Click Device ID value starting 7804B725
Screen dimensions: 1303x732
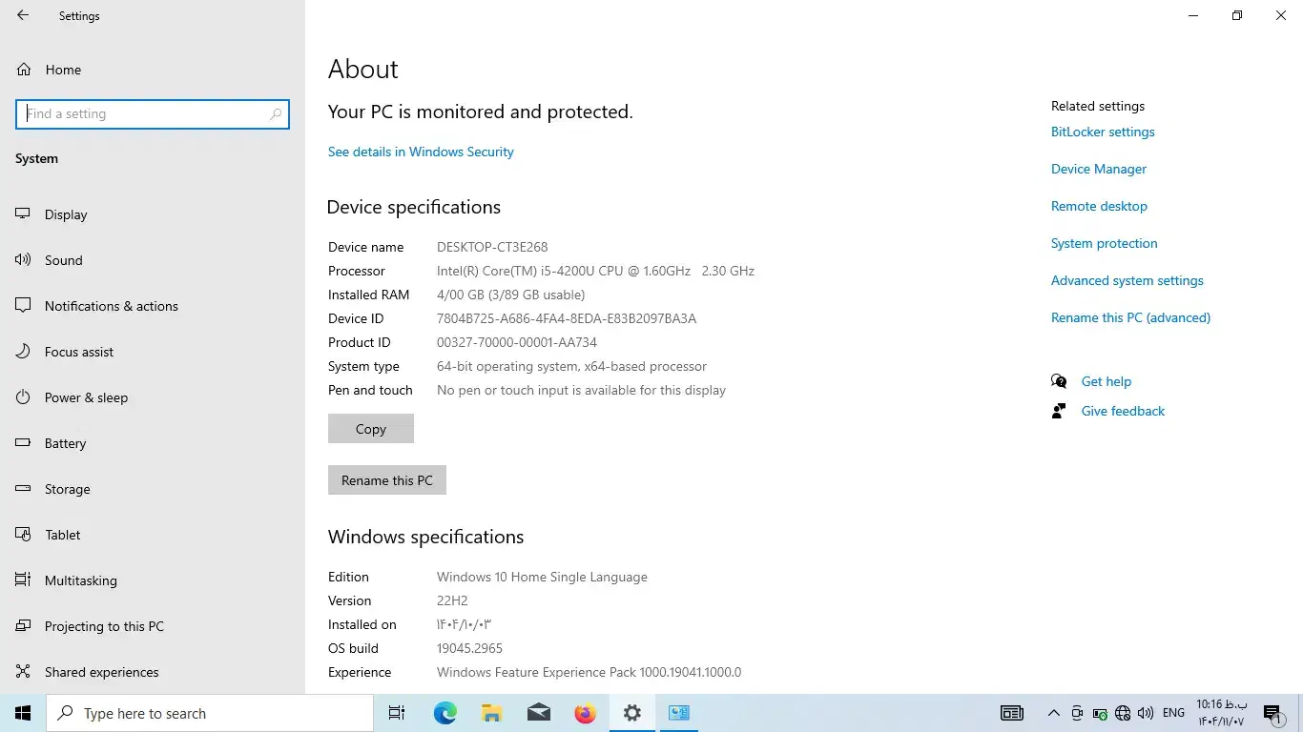(567, 318)
